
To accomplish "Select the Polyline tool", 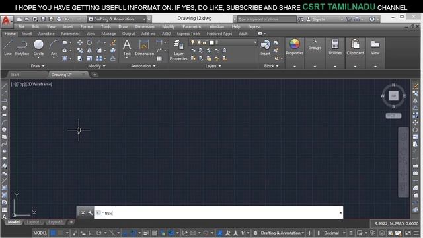I will 22,47.
